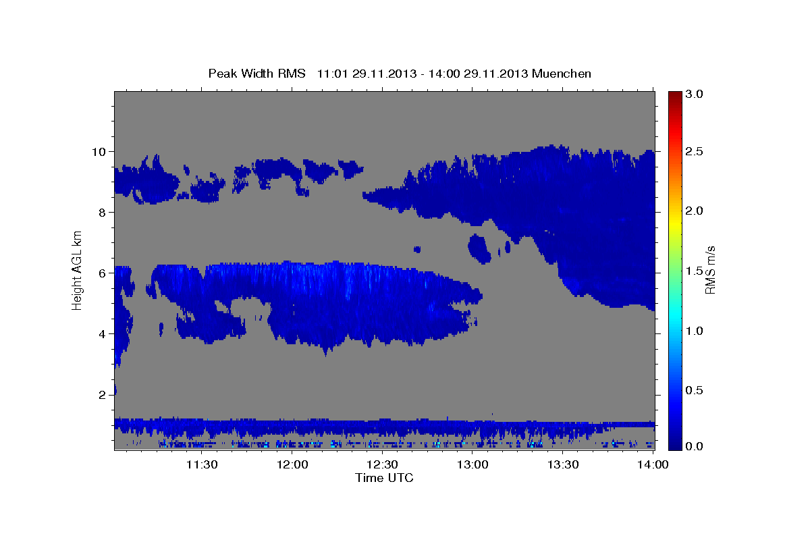The width and height of the screenshot is (810, 540).
Task: Click the 14:00 time tick label
Action: click(x=653, y=464)
